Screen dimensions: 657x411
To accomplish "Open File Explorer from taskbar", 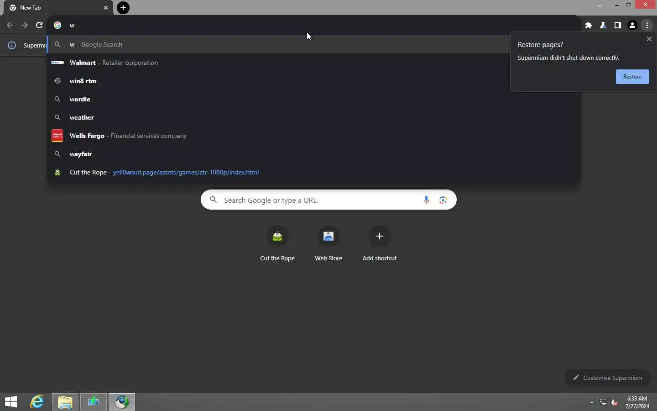I will [65, 402].
